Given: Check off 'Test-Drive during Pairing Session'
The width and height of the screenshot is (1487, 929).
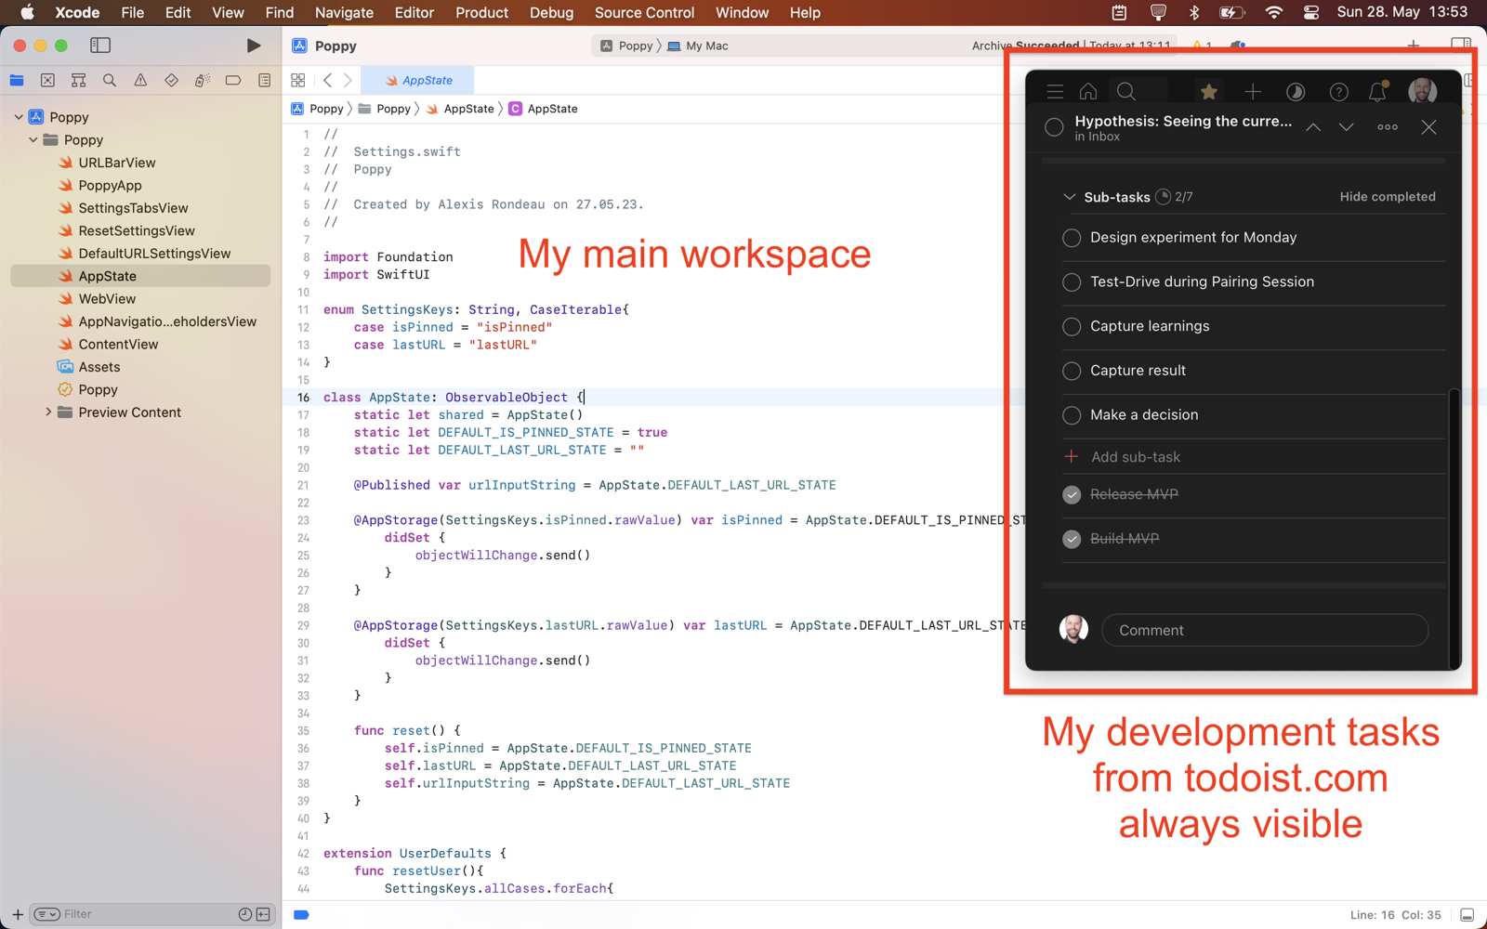Looking at the screenshot, I should coord(1072,282).
